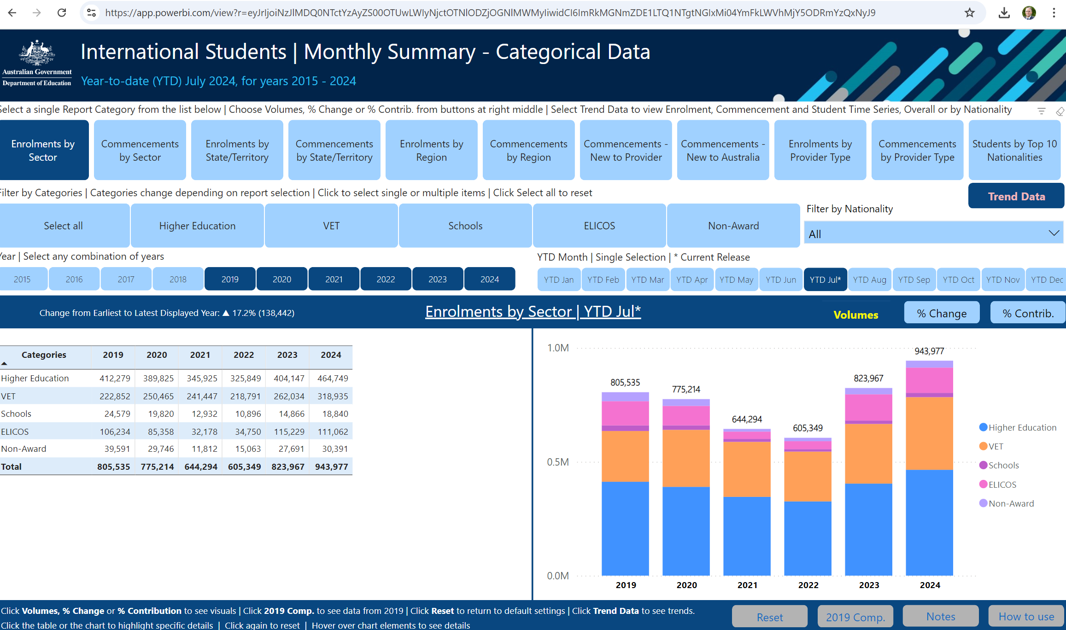Toggle year 2017 slicer
1066x630 pixels.
[126, 279]
